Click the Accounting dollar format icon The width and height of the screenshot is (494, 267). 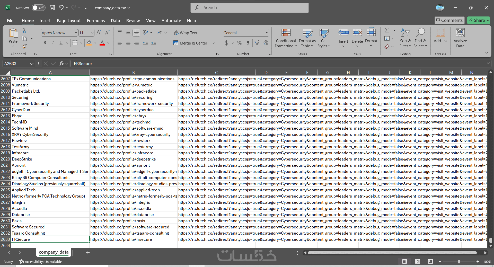(226, 43)
